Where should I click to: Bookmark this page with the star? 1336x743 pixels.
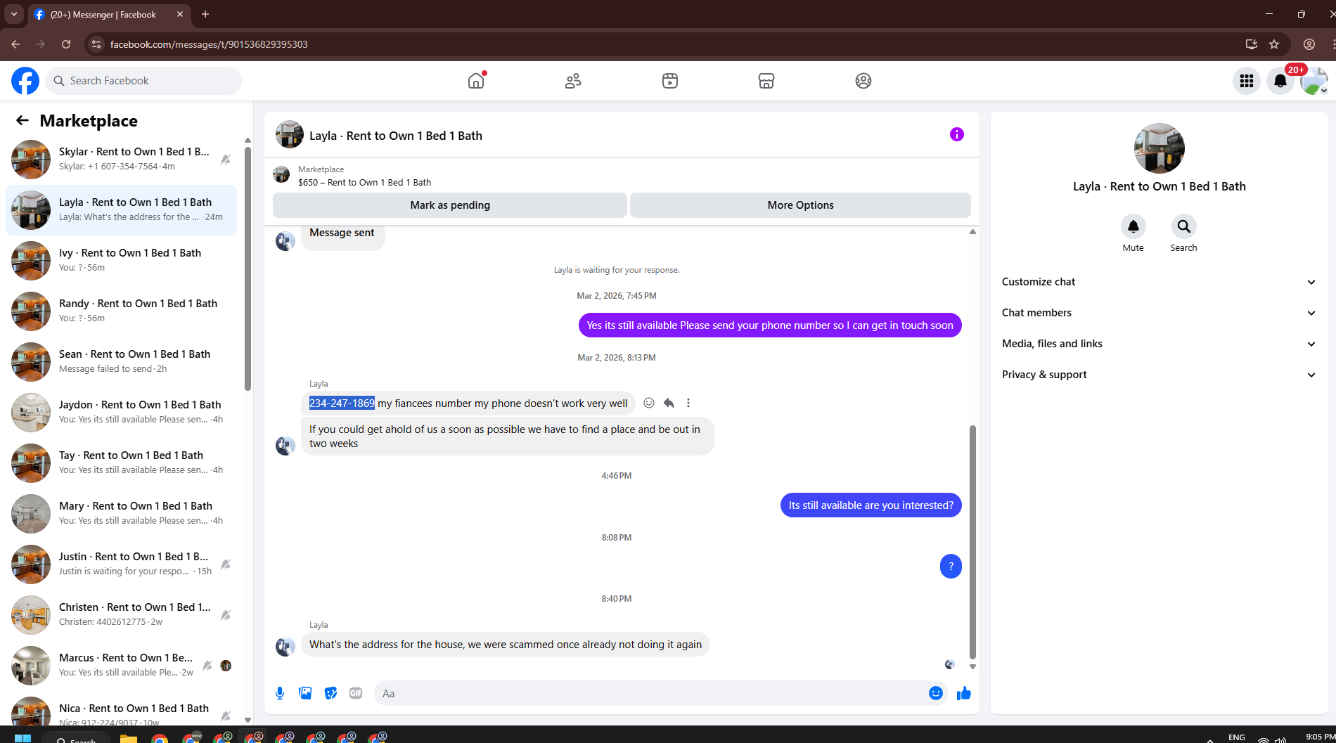1274,44
